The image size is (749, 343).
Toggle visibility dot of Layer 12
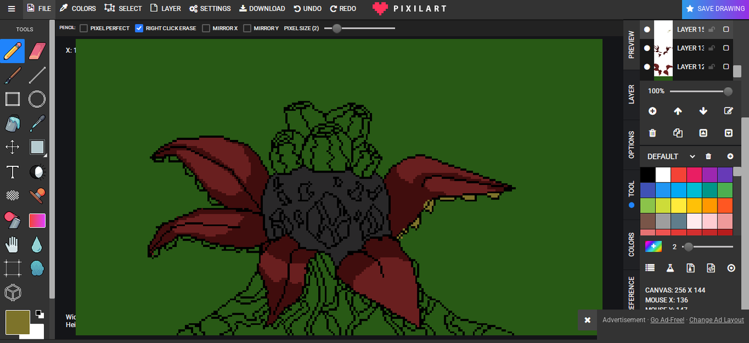[647, 67]
